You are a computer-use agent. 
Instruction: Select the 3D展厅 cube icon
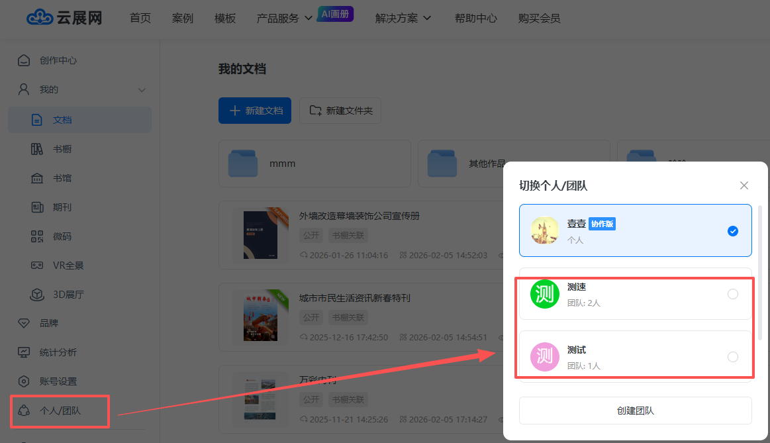coord(37,295)
